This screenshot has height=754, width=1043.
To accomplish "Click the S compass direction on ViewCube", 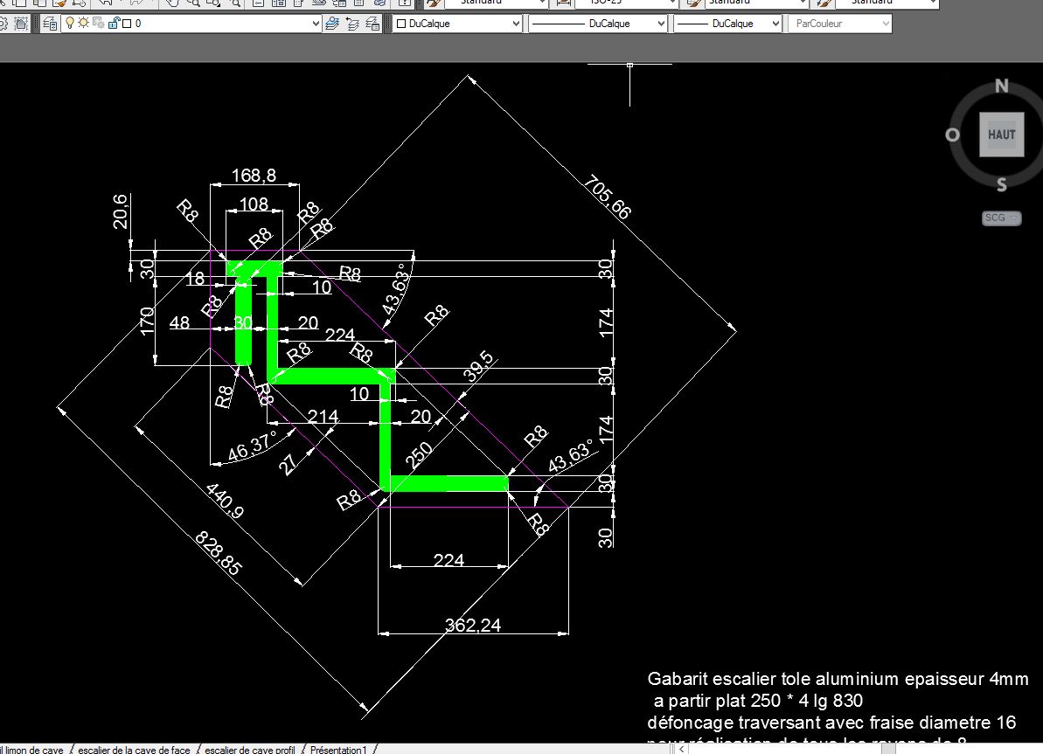I will pos(1002,184).
